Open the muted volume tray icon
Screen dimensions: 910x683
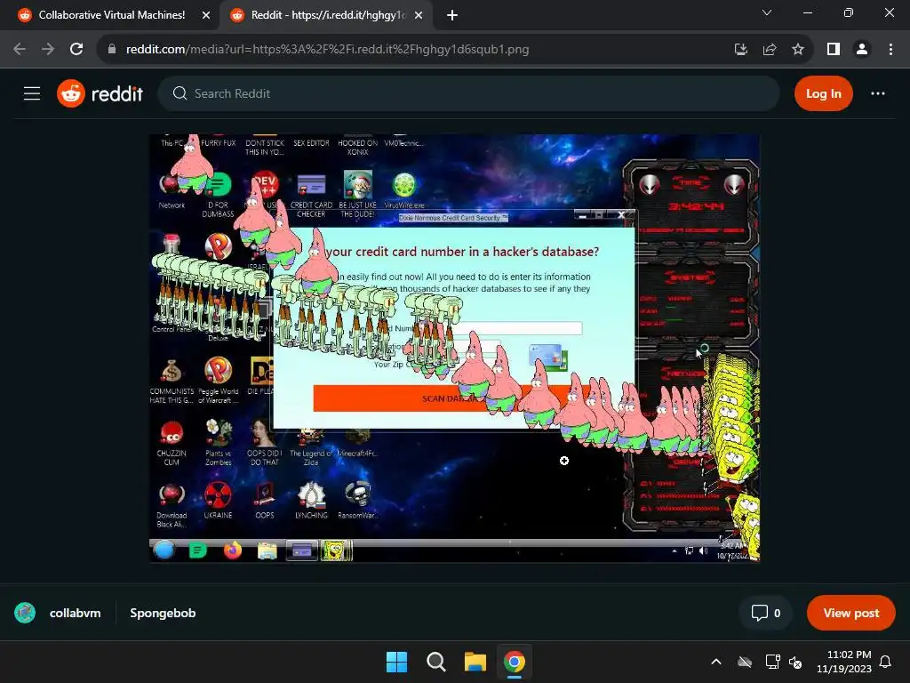click(x=795, y=662)
